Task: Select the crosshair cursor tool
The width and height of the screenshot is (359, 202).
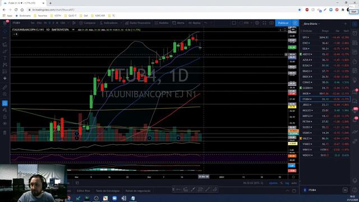Action: tap(5, 31)
